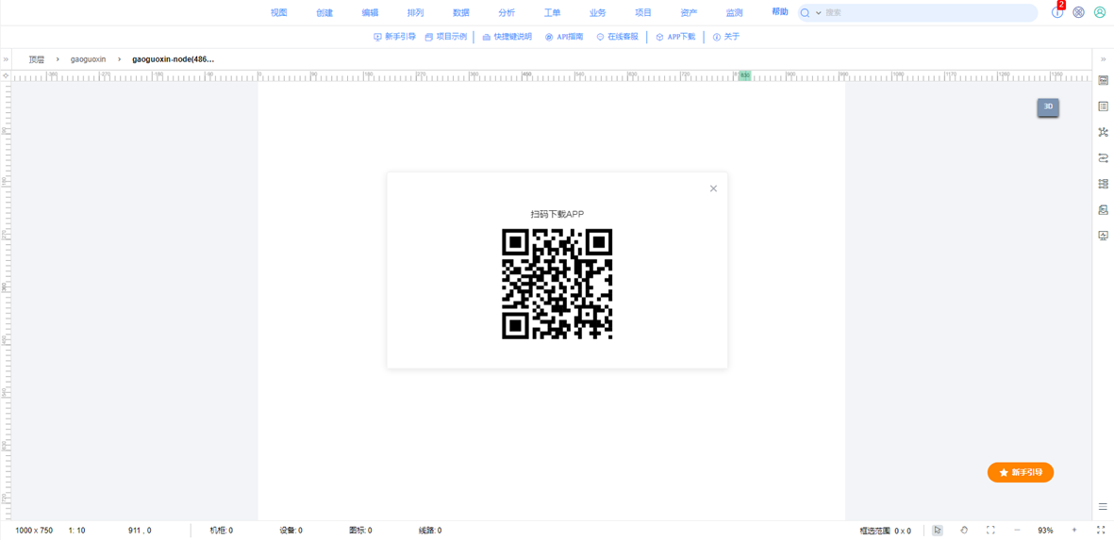Open the list panel sidebar icon

[x=1104, y=106]
